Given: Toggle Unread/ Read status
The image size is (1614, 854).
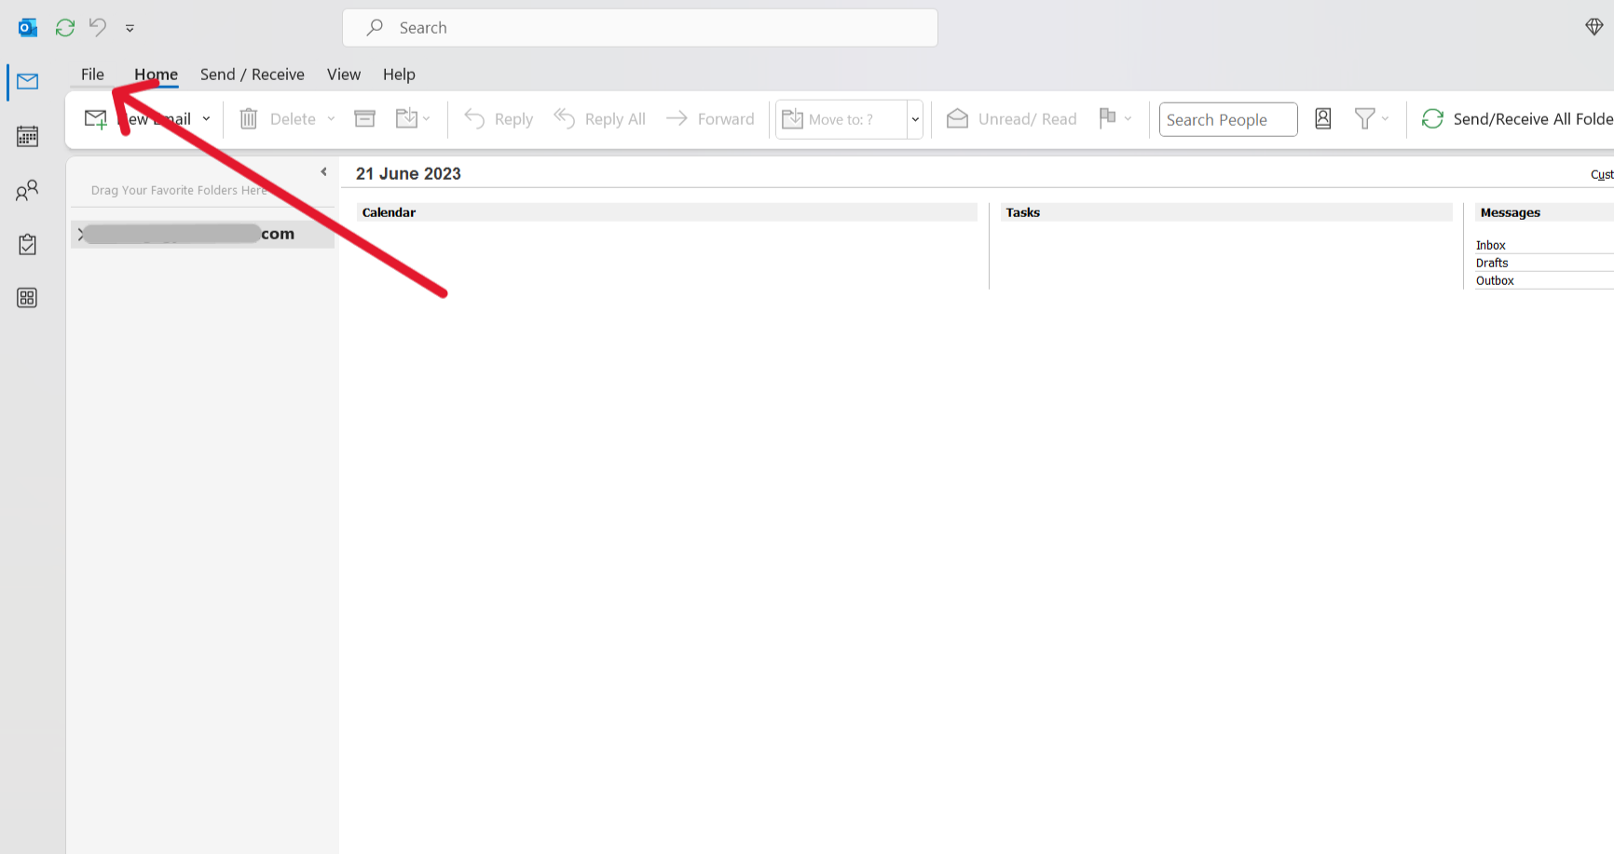Looking at the screenshot, I should click(1011, 119).
